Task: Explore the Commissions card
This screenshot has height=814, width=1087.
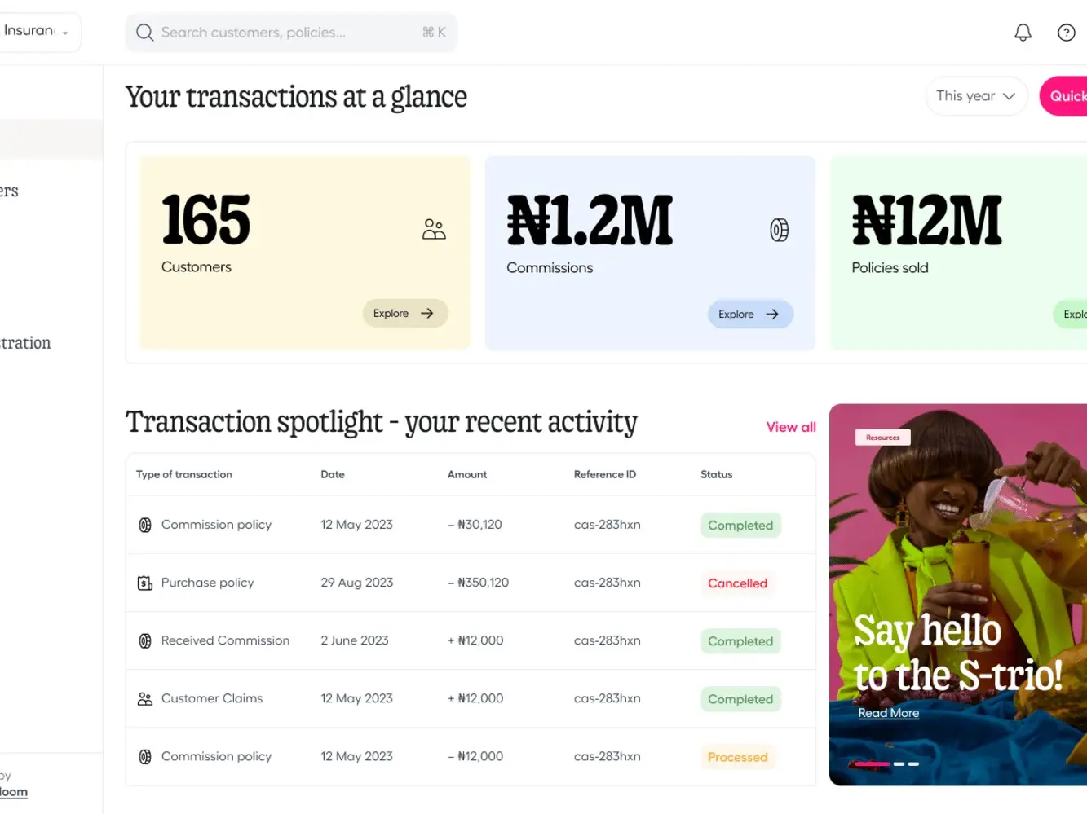Action: coord(749,315)
